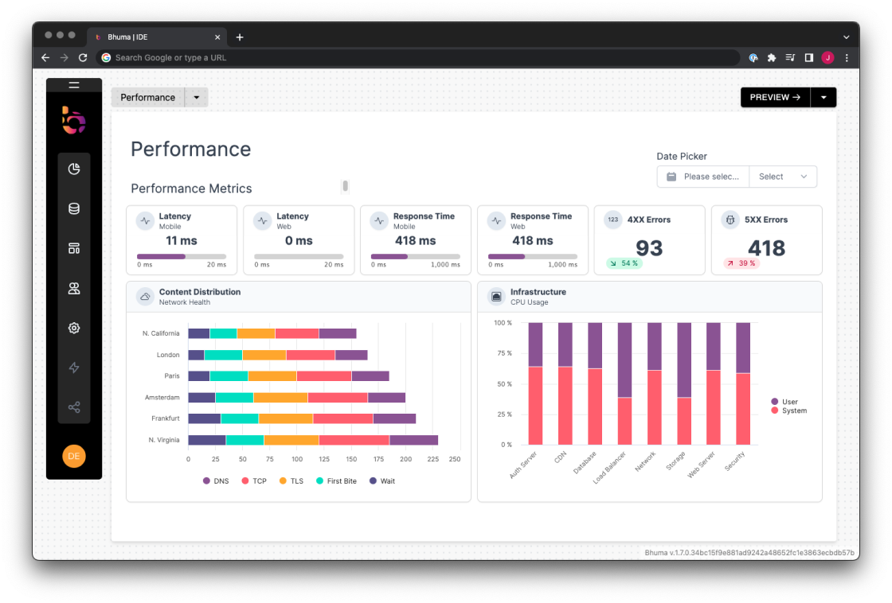Viewport: 892px width, 603px height.
Task: Click the lightning bolt sidebar icon
Action: (x=74, y=368)
